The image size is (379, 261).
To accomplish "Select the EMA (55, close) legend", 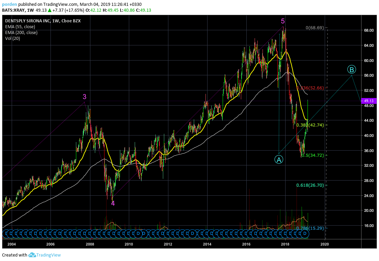I will 20,26.
